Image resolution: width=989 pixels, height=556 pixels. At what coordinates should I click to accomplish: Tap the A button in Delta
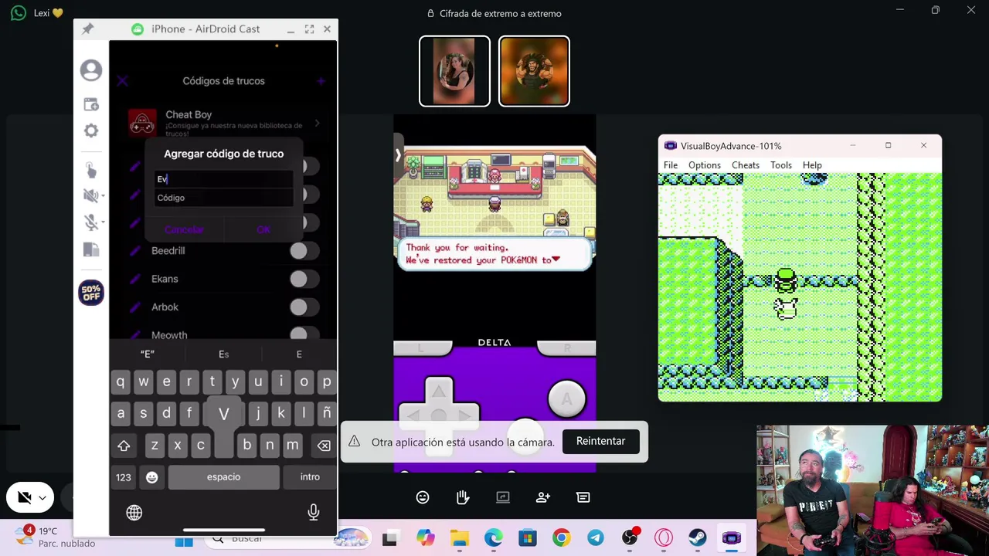pos(566,398)
